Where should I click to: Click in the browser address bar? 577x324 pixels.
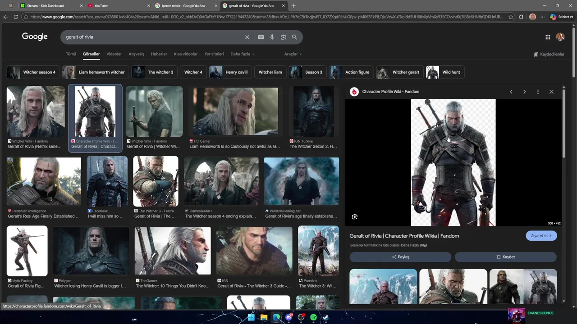tap(266, 17)
